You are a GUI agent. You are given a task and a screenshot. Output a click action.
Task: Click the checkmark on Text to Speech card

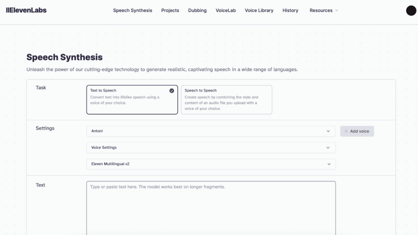click(x=172, y=90)
